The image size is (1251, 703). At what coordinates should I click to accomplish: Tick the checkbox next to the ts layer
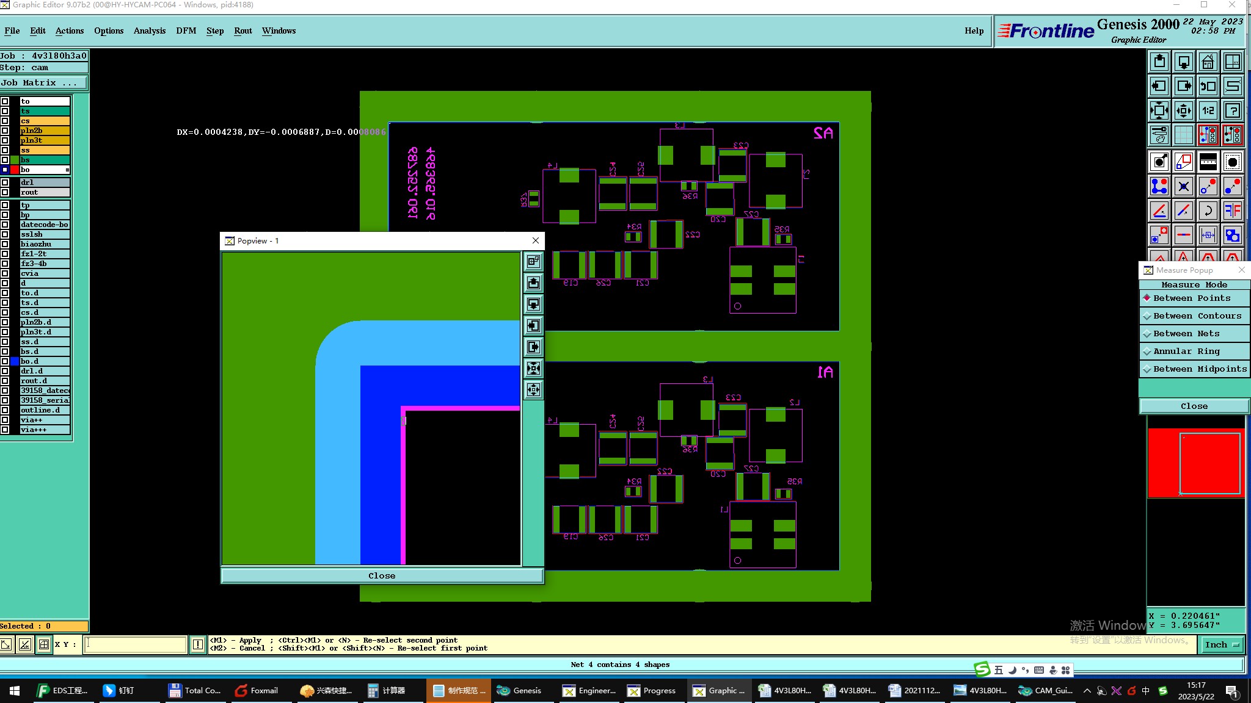coord(5,111)
